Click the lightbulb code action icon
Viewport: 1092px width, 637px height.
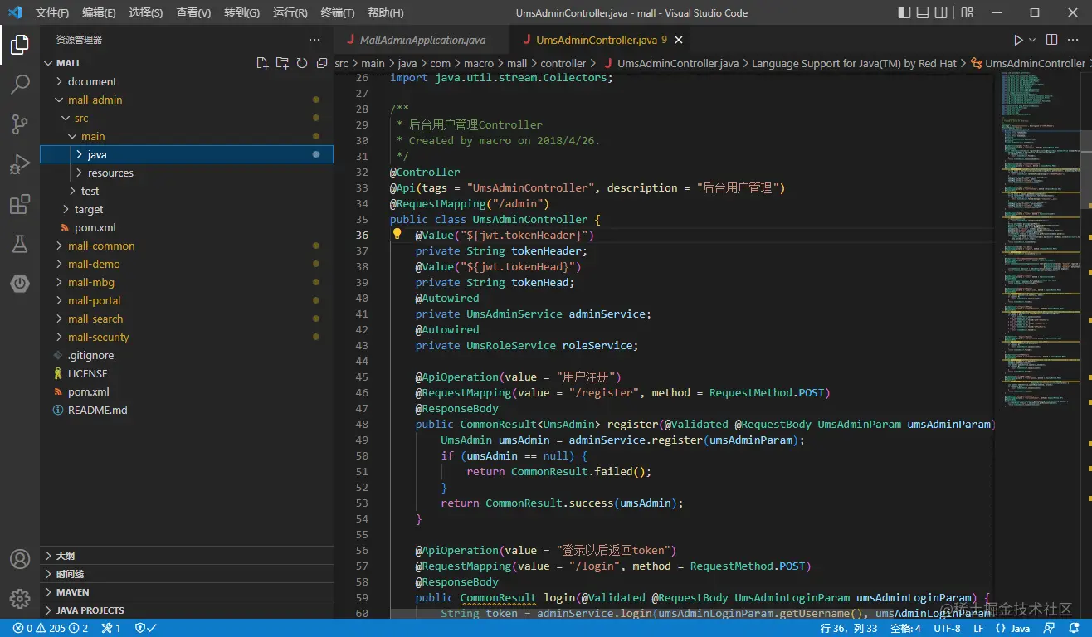tap(397, 235)
